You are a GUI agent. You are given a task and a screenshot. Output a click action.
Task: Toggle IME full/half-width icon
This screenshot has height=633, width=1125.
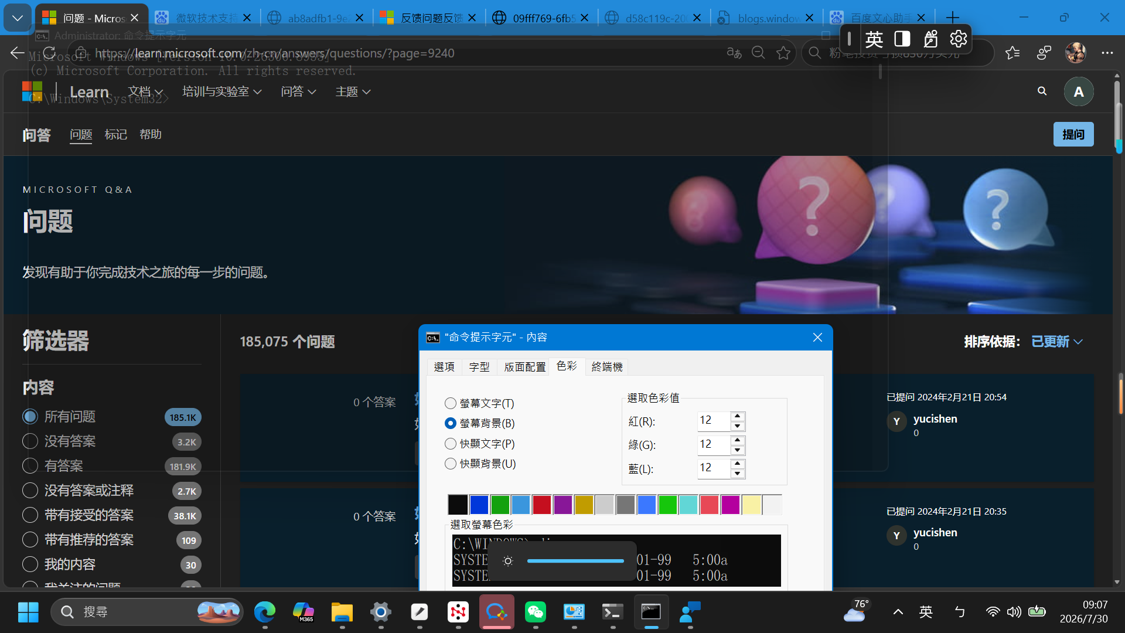click(902, 39)
